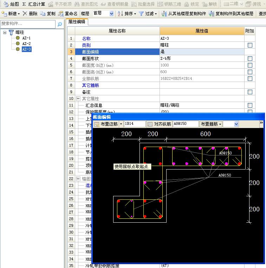
Task: Open the 排序 dropdown arrow
Action: pos(135,14)
